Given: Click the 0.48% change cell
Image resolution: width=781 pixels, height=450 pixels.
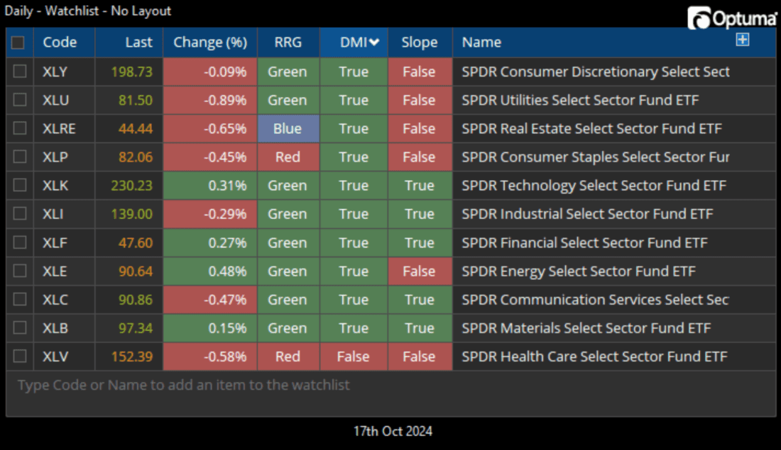Looking at the screenshot, I should point(210,271).
